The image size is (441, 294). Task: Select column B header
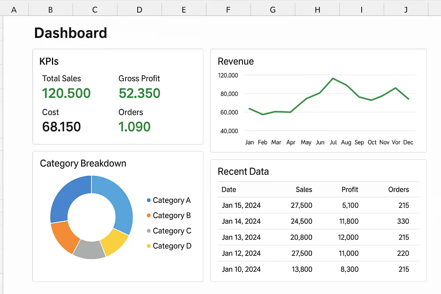point(51,10)
